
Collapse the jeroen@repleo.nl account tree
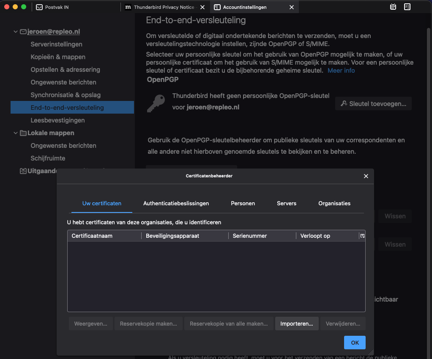tap(16, 32)
